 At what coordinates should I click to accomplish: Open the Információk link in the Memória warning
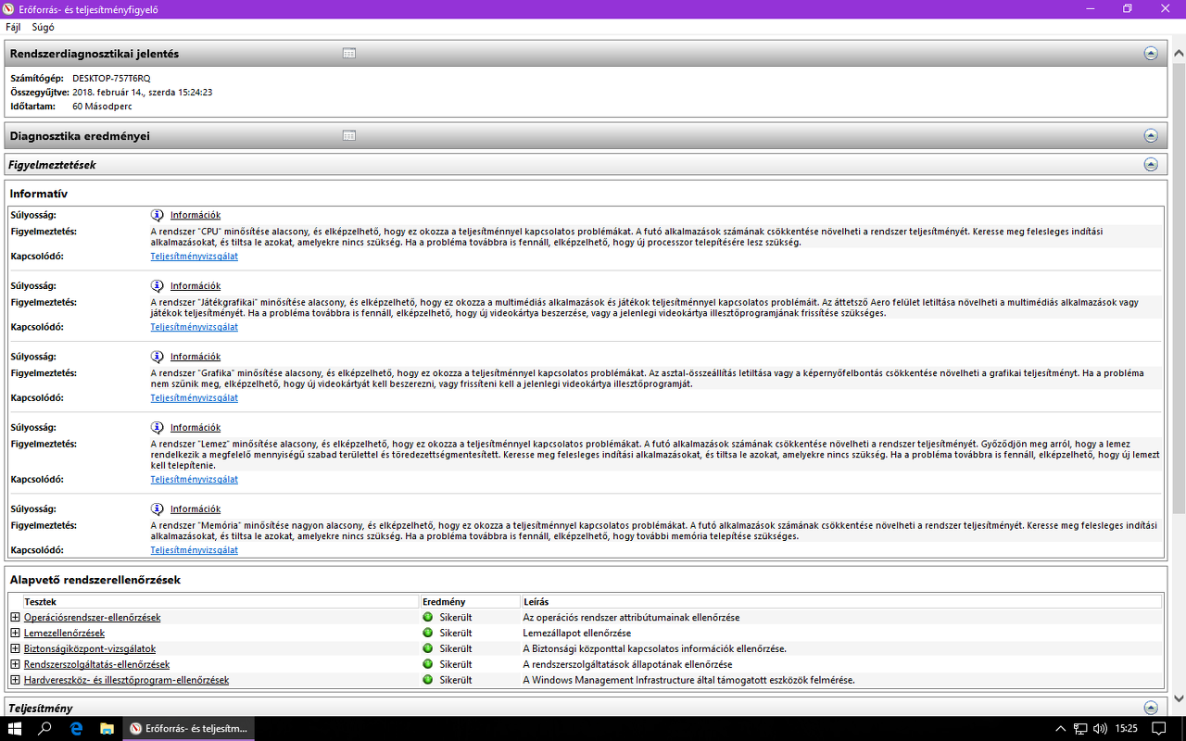pyautogui.click(x=196, y=509)
